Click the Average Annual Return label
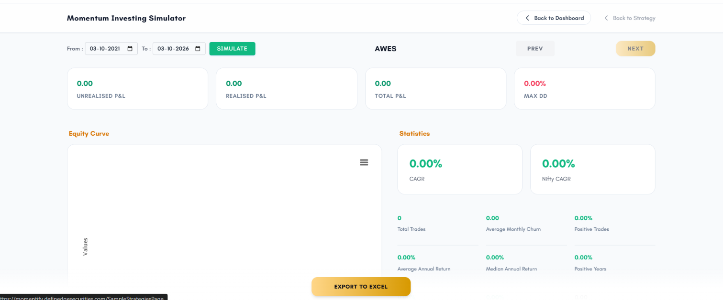Screen dimensions: 723x300 tap(424, 269)
